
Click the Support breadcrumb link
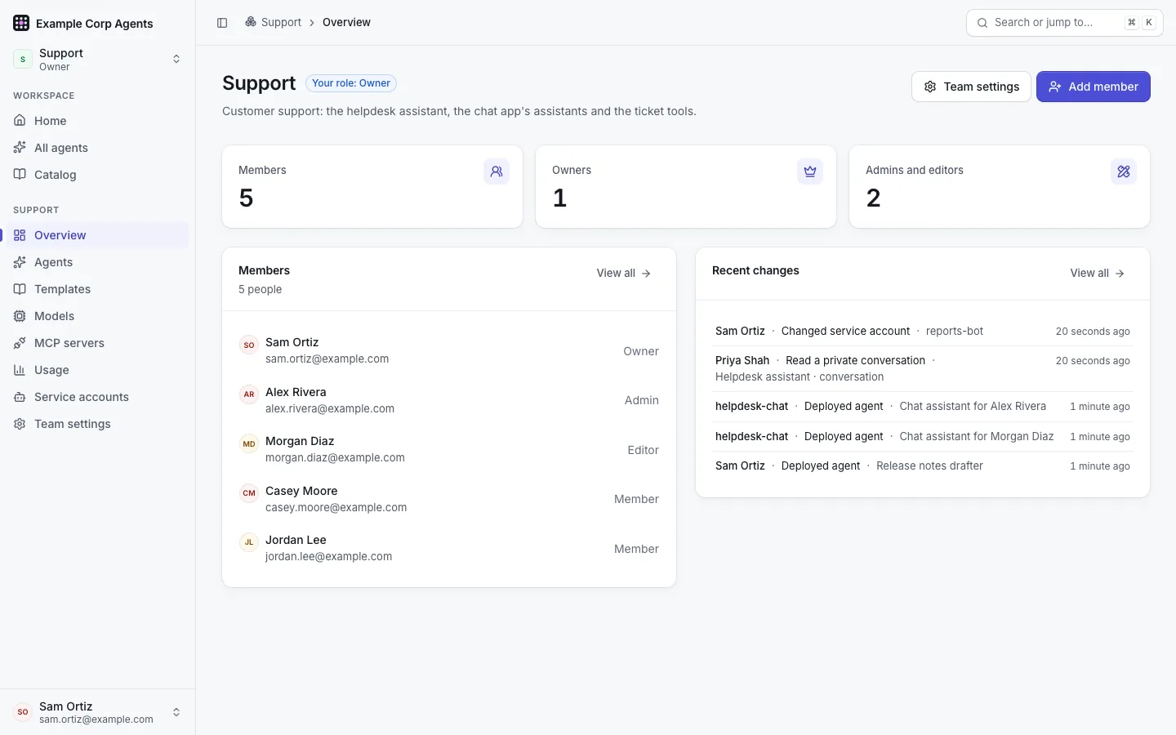pyautogui.click(x=281, y=22)
